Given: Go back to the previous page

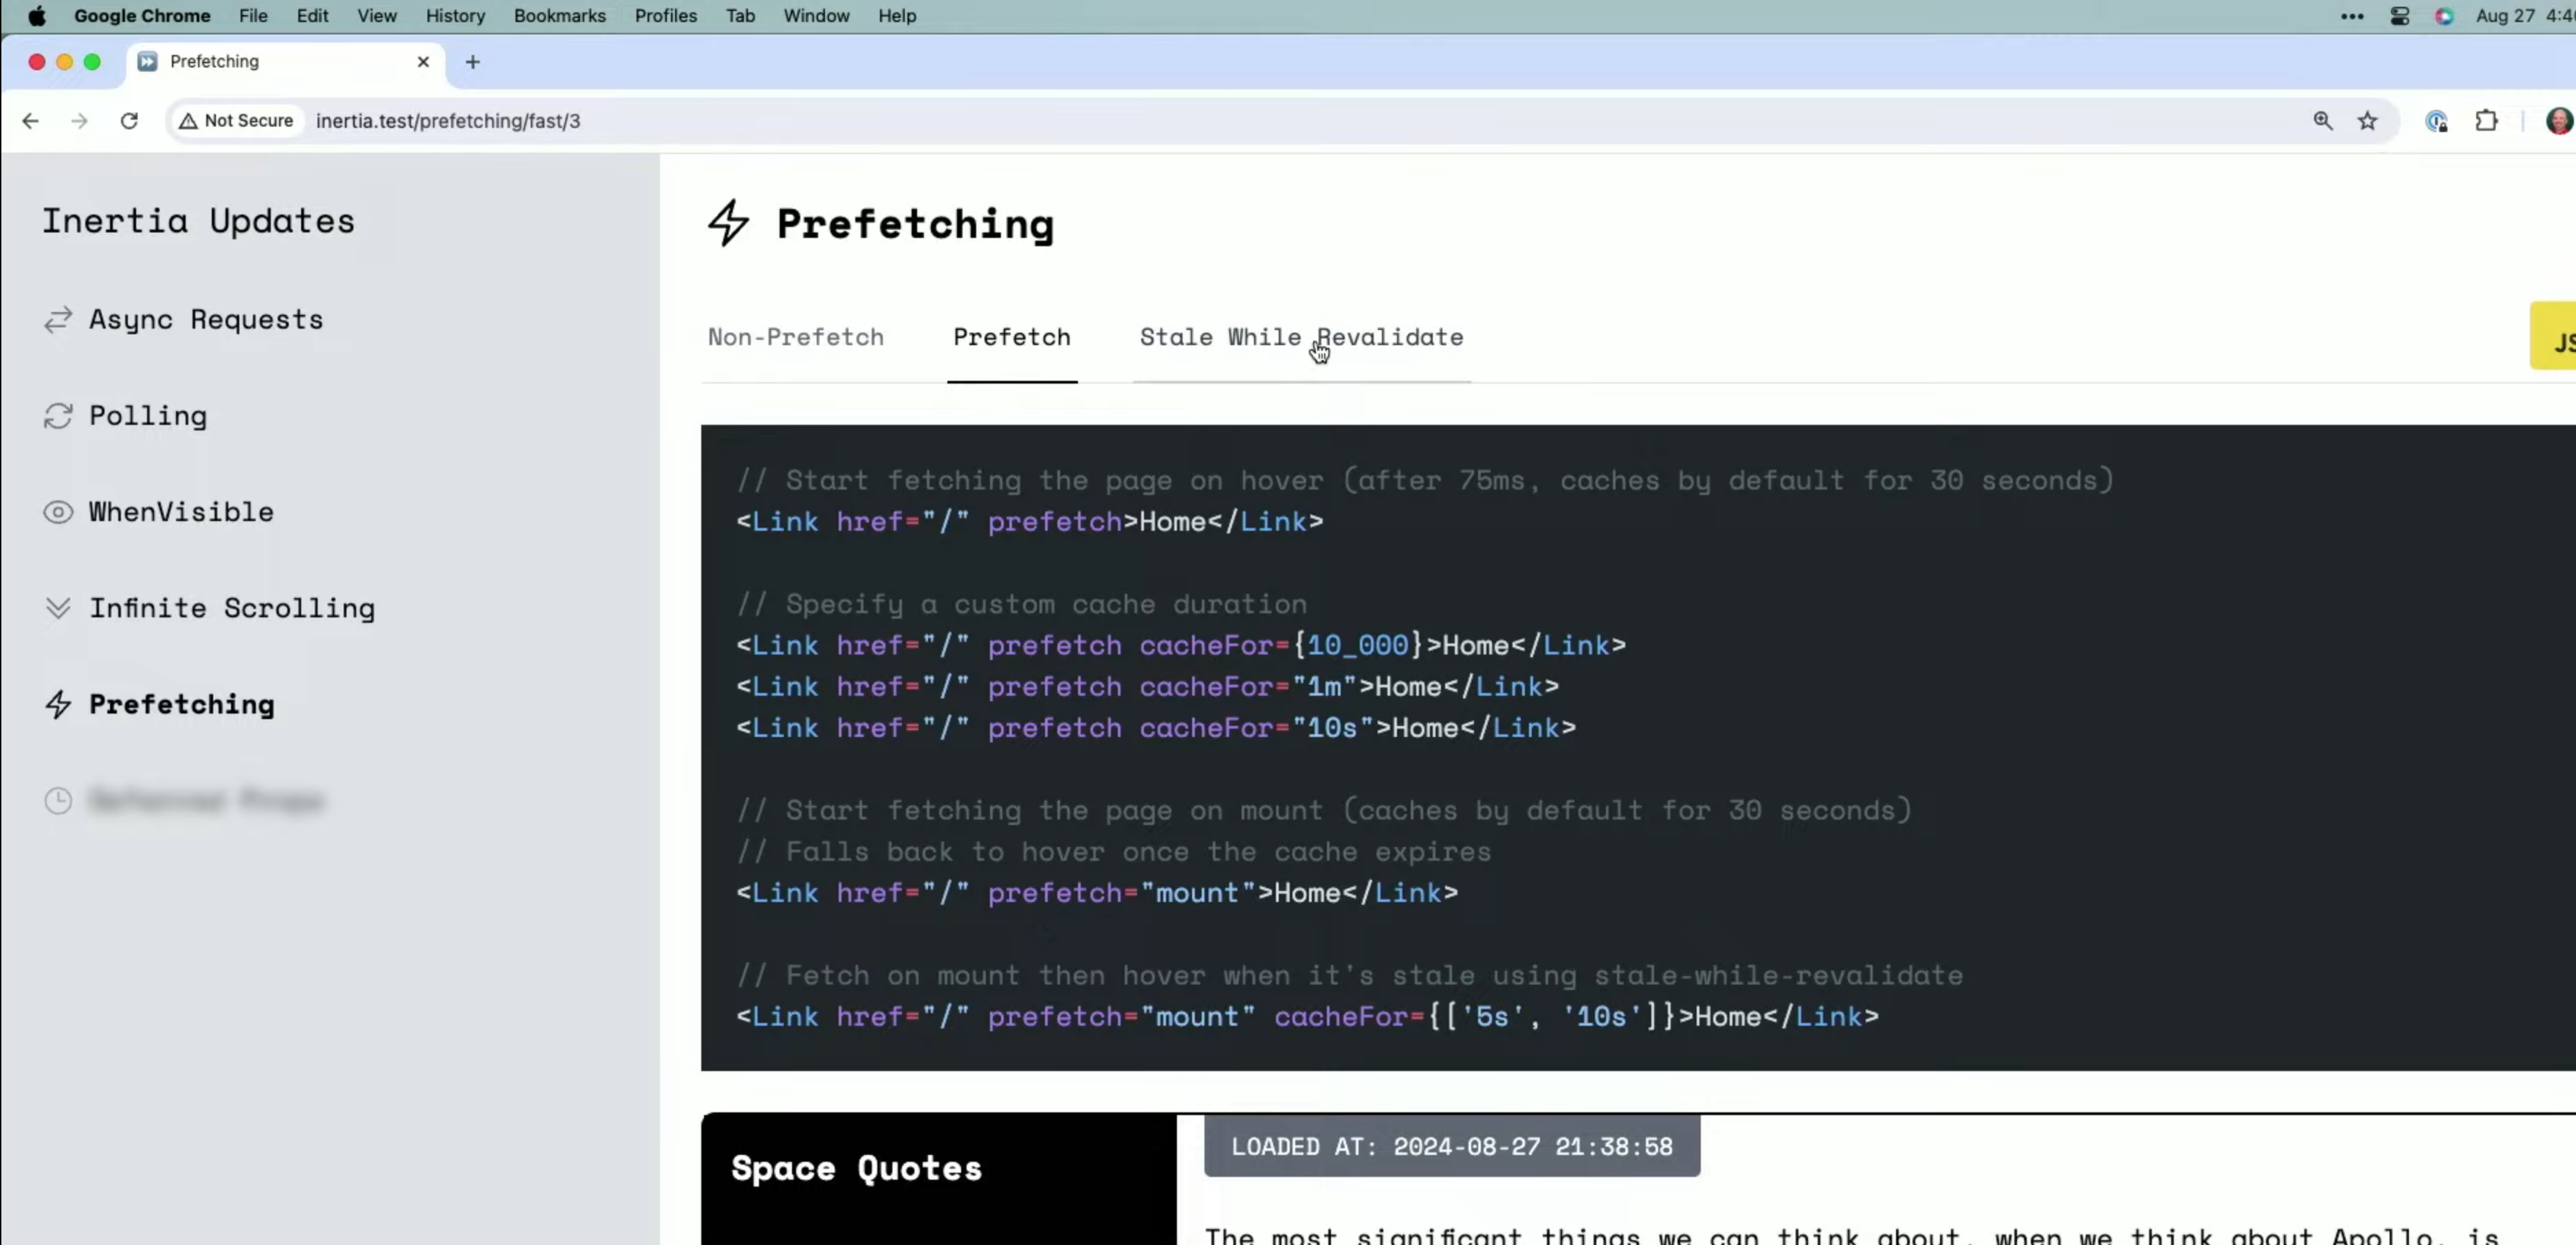Looking at the screenshot, I should [31, 121].
